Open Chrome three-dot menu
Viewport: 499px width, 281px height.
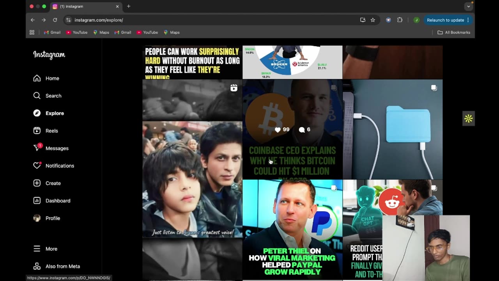468,20
